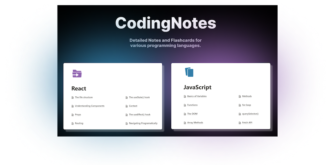Click the page icon beside "The useState() hook"
The width and height of the screenshot is (331, 165).
[127, 97]
